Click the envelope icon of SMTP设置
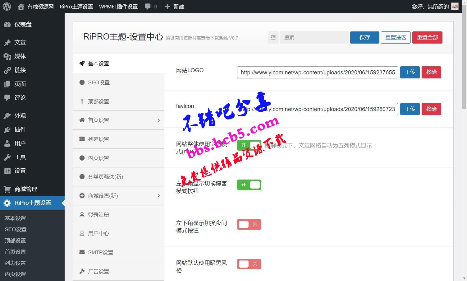The image size is (467, 281). click(82, 252)
